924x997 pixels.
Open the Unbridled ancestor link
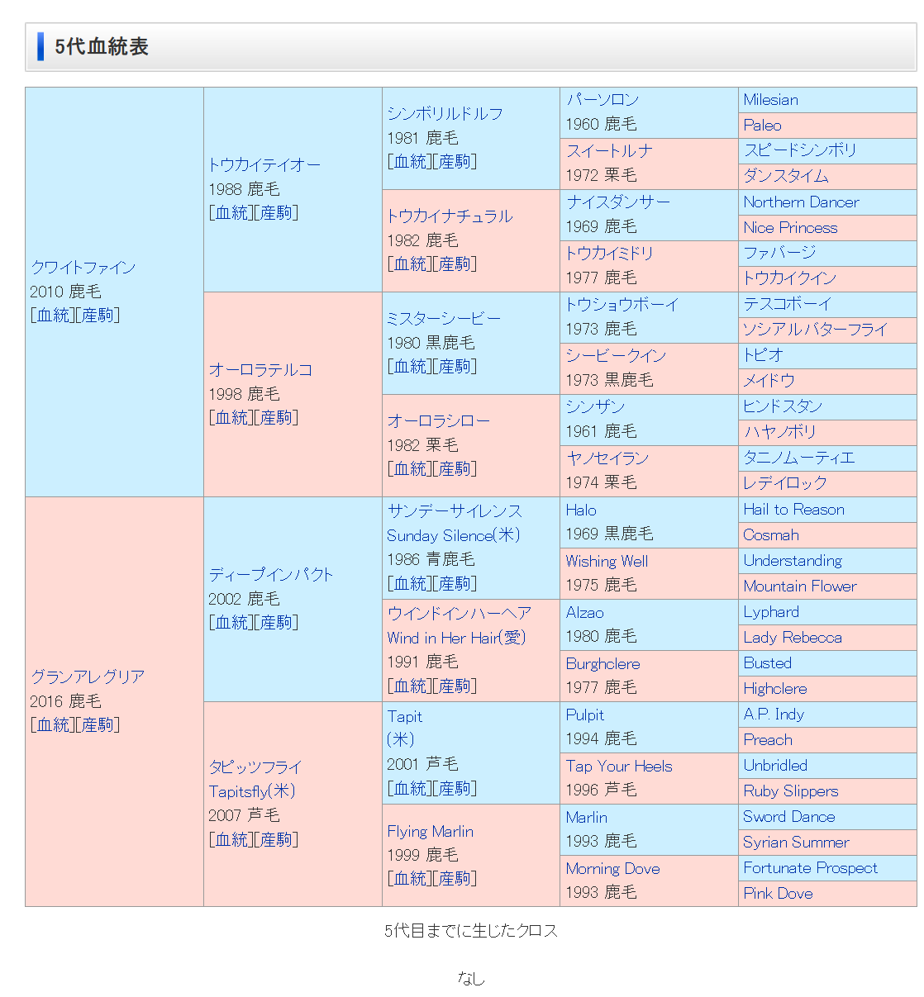[x=775, y=765]
